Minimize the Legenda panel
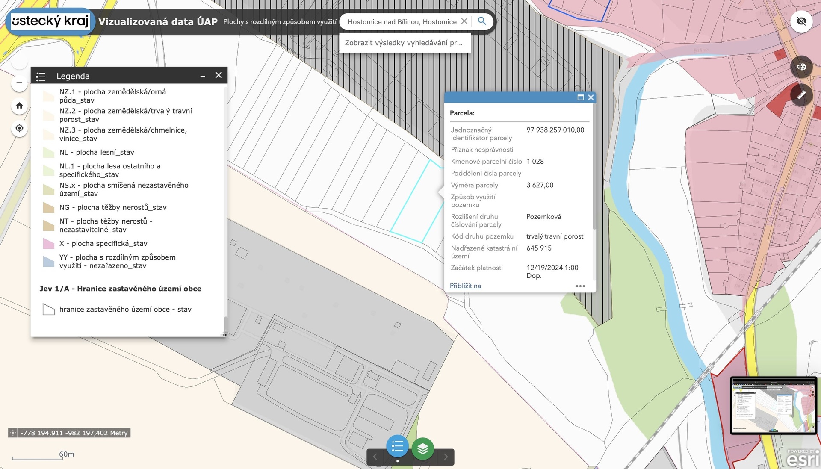 pos(203,76)
